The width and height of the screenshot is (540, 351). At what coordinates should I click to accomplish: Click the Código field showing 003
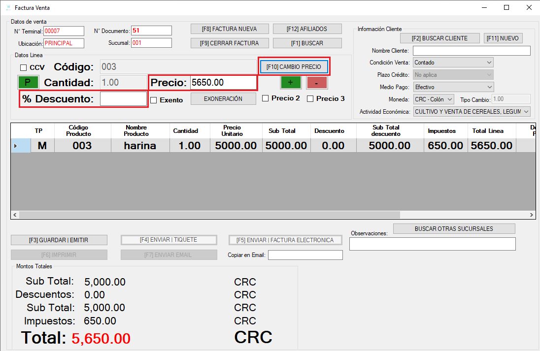[178, 67]
